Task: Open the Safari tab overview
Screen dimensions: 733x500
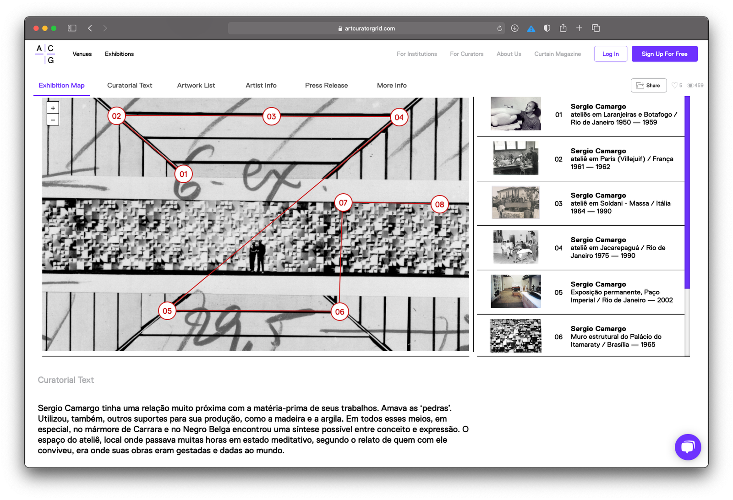Action: pyautogui.click(x=596, y=28)
